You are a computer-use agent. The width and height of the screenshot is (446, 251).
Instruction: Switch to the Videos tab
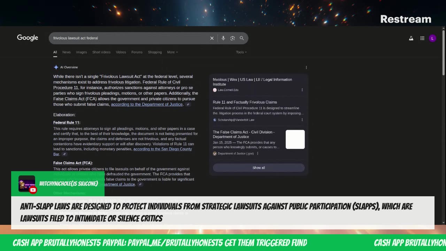121,52
